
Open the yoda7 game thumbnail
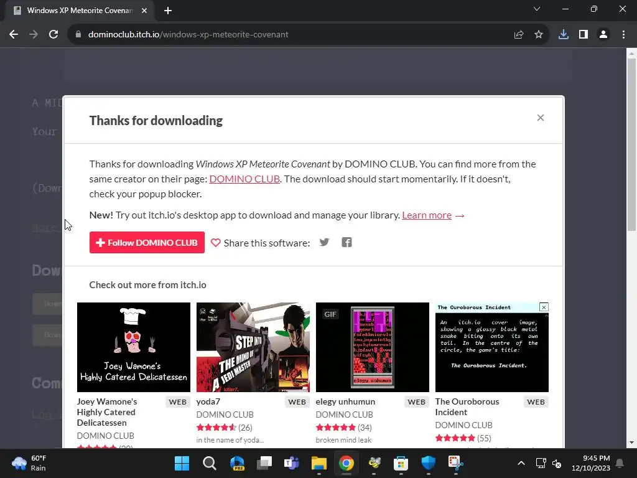(x=253, y=347)
